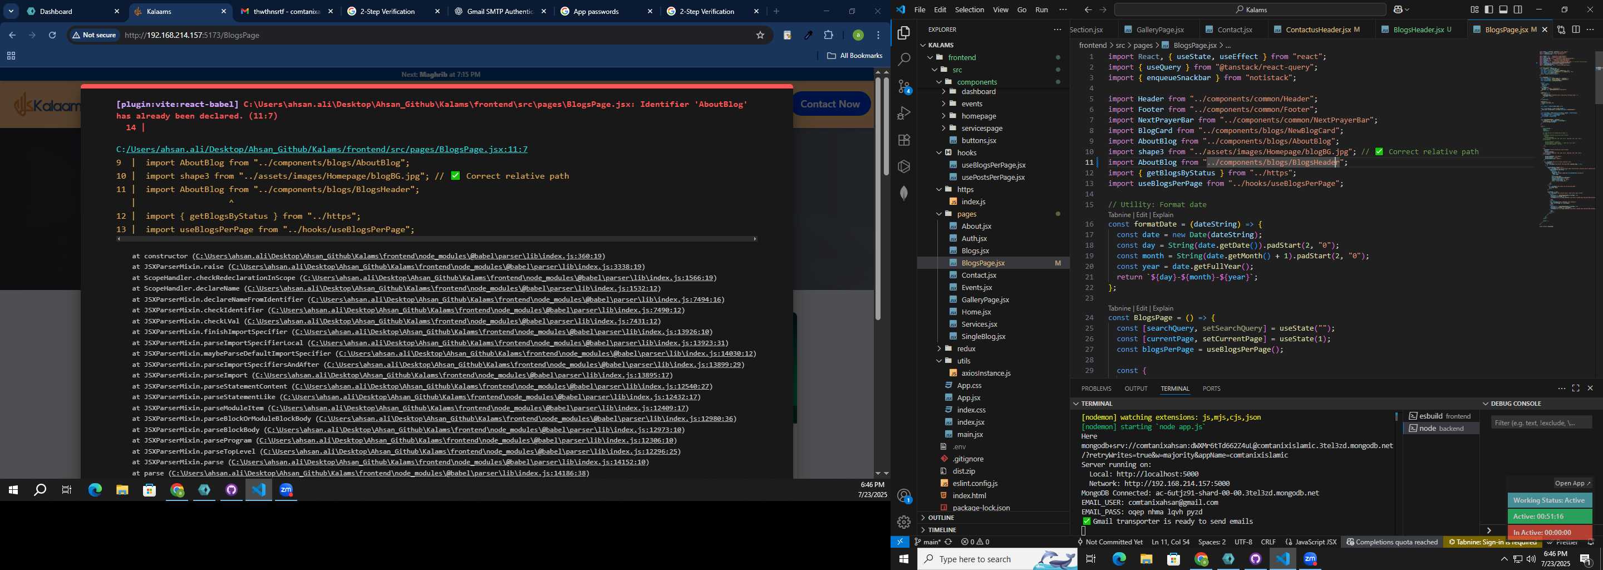Open the Explorer view in VS Code activity bar
1603x570 pixels.
pyautogui.click(x=903, y=33)
